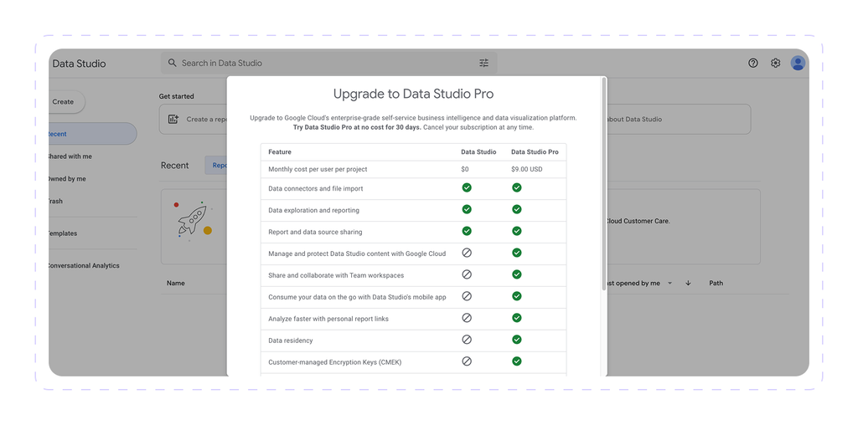Click the Create button

click(x=67, y=101)
